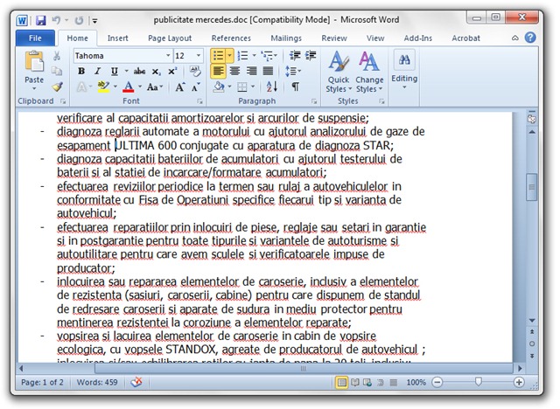Click the Clear Formatting icon

195,71
